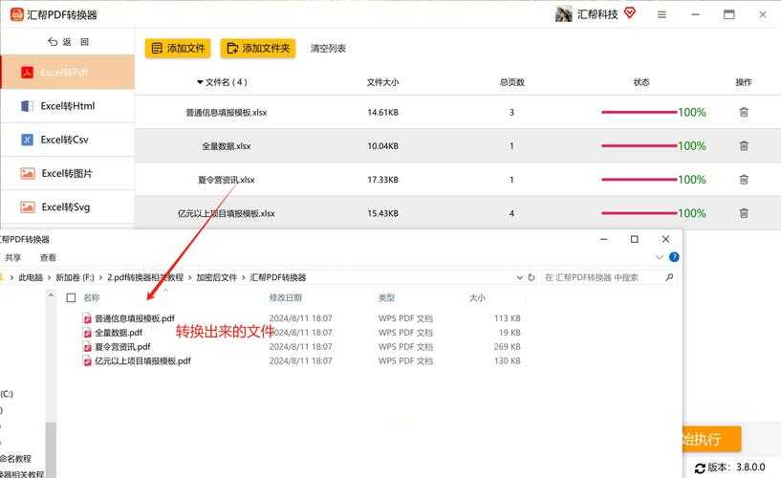Sort by the 文件名 column header arrow
781x478 pixels.
tap(200, 82)
